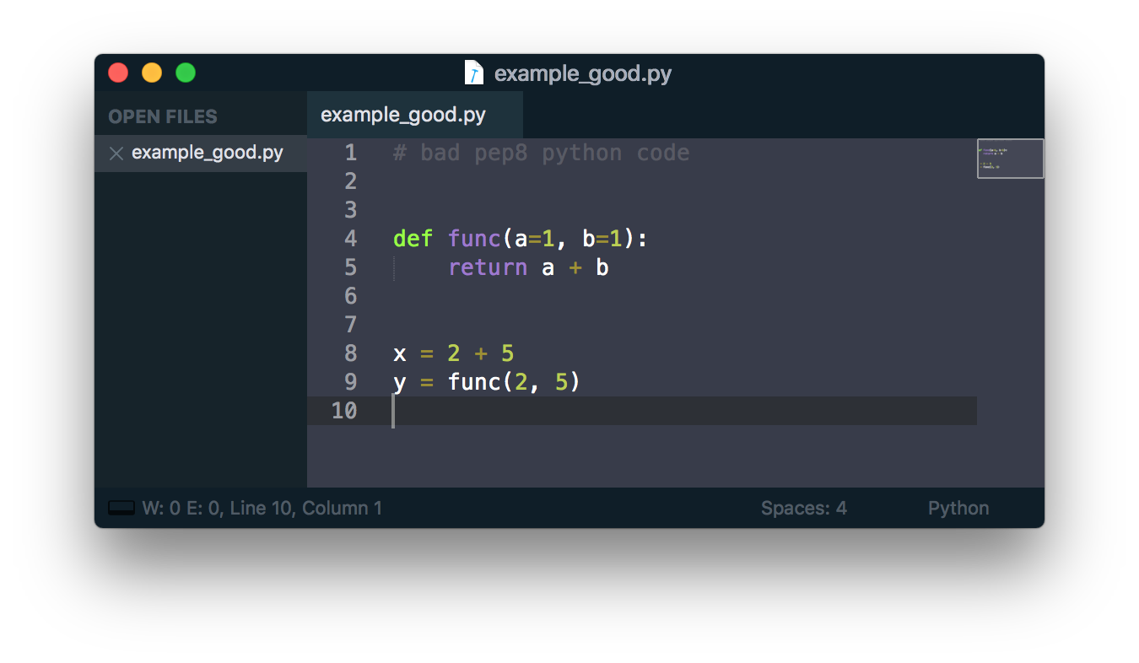Place cursor in comment '# bad pep8 python code'

pos(542,153)
